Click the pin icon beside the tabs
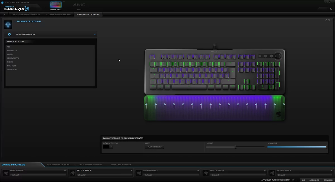This screenshot has height=182, width=335. 4,14
